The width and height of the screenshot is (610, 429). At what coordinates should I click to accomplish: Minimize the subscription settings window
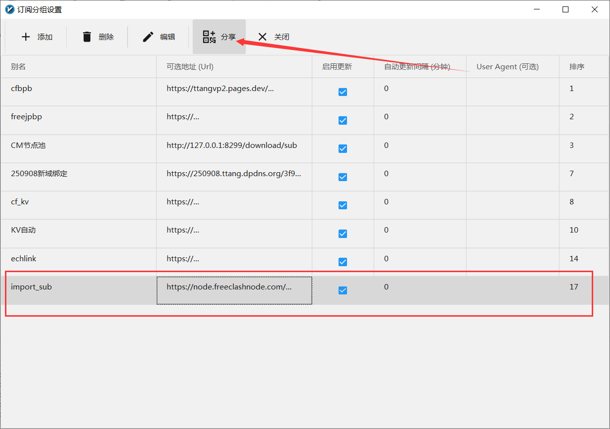tap(537, 9)
